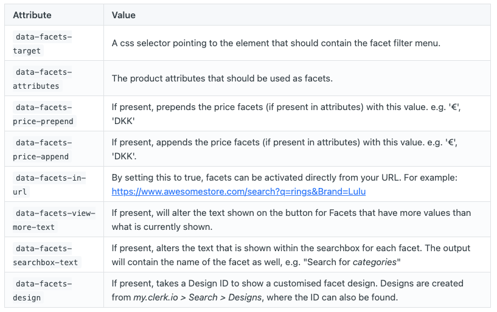The image size is (497, 312).
Task: Click the data-facets-price-prepend attribute code
Action: click(43, 114)
